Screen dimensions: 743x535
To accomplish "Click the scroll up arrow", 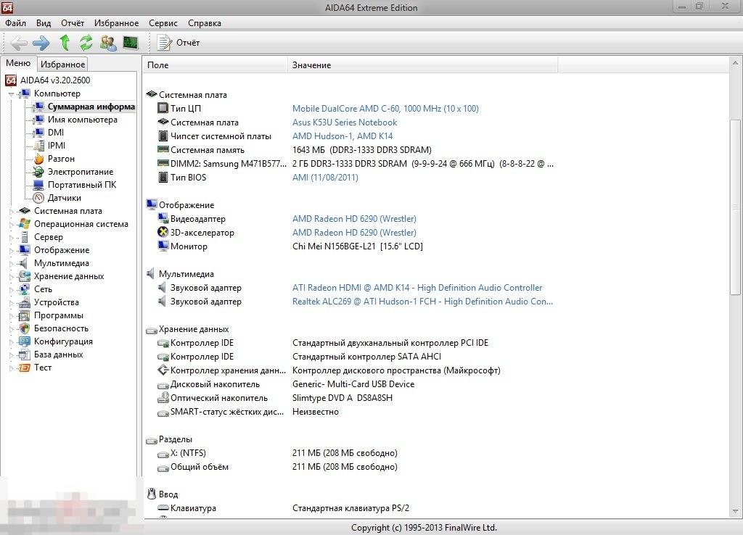I will (x=736, y=62).
